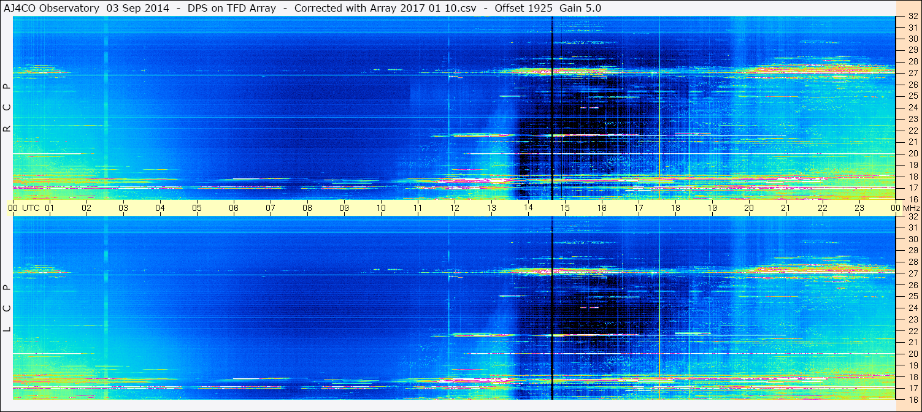Viewport: 922px width, 412px height.
Task: Click the 23 hour tick on time axis
Action: (859, 208)
